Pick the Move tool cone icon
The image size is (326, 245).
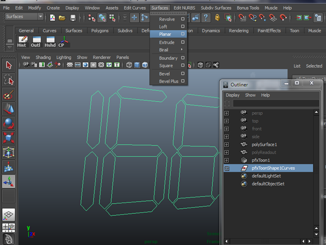(9, 109)
